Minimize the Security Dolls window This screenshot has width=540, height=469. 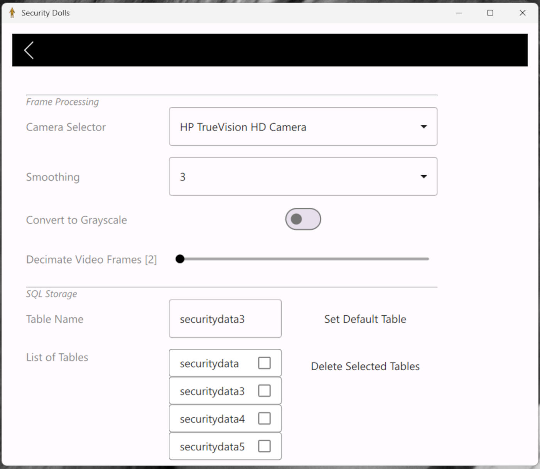point(459,13)
